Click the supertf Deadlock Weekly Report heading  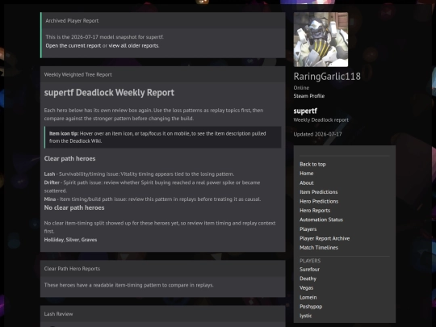[109, 92]
